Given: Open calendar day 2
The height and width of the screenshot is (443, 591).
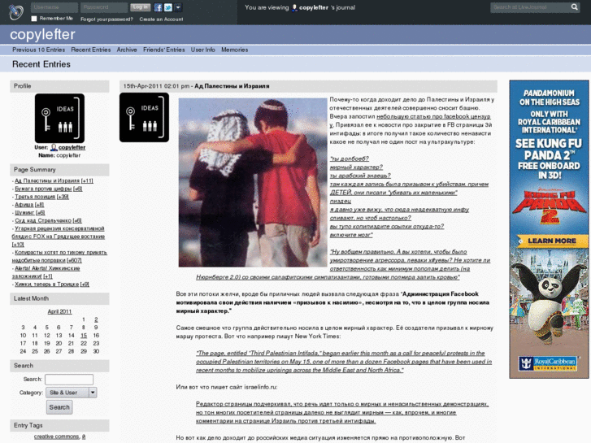Looking at the screenshot, I should [x=96, y=319].
